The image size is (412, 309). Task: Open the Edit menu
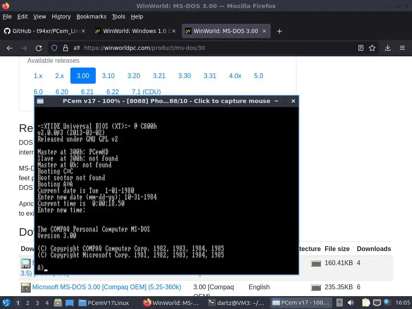point(23,16)
